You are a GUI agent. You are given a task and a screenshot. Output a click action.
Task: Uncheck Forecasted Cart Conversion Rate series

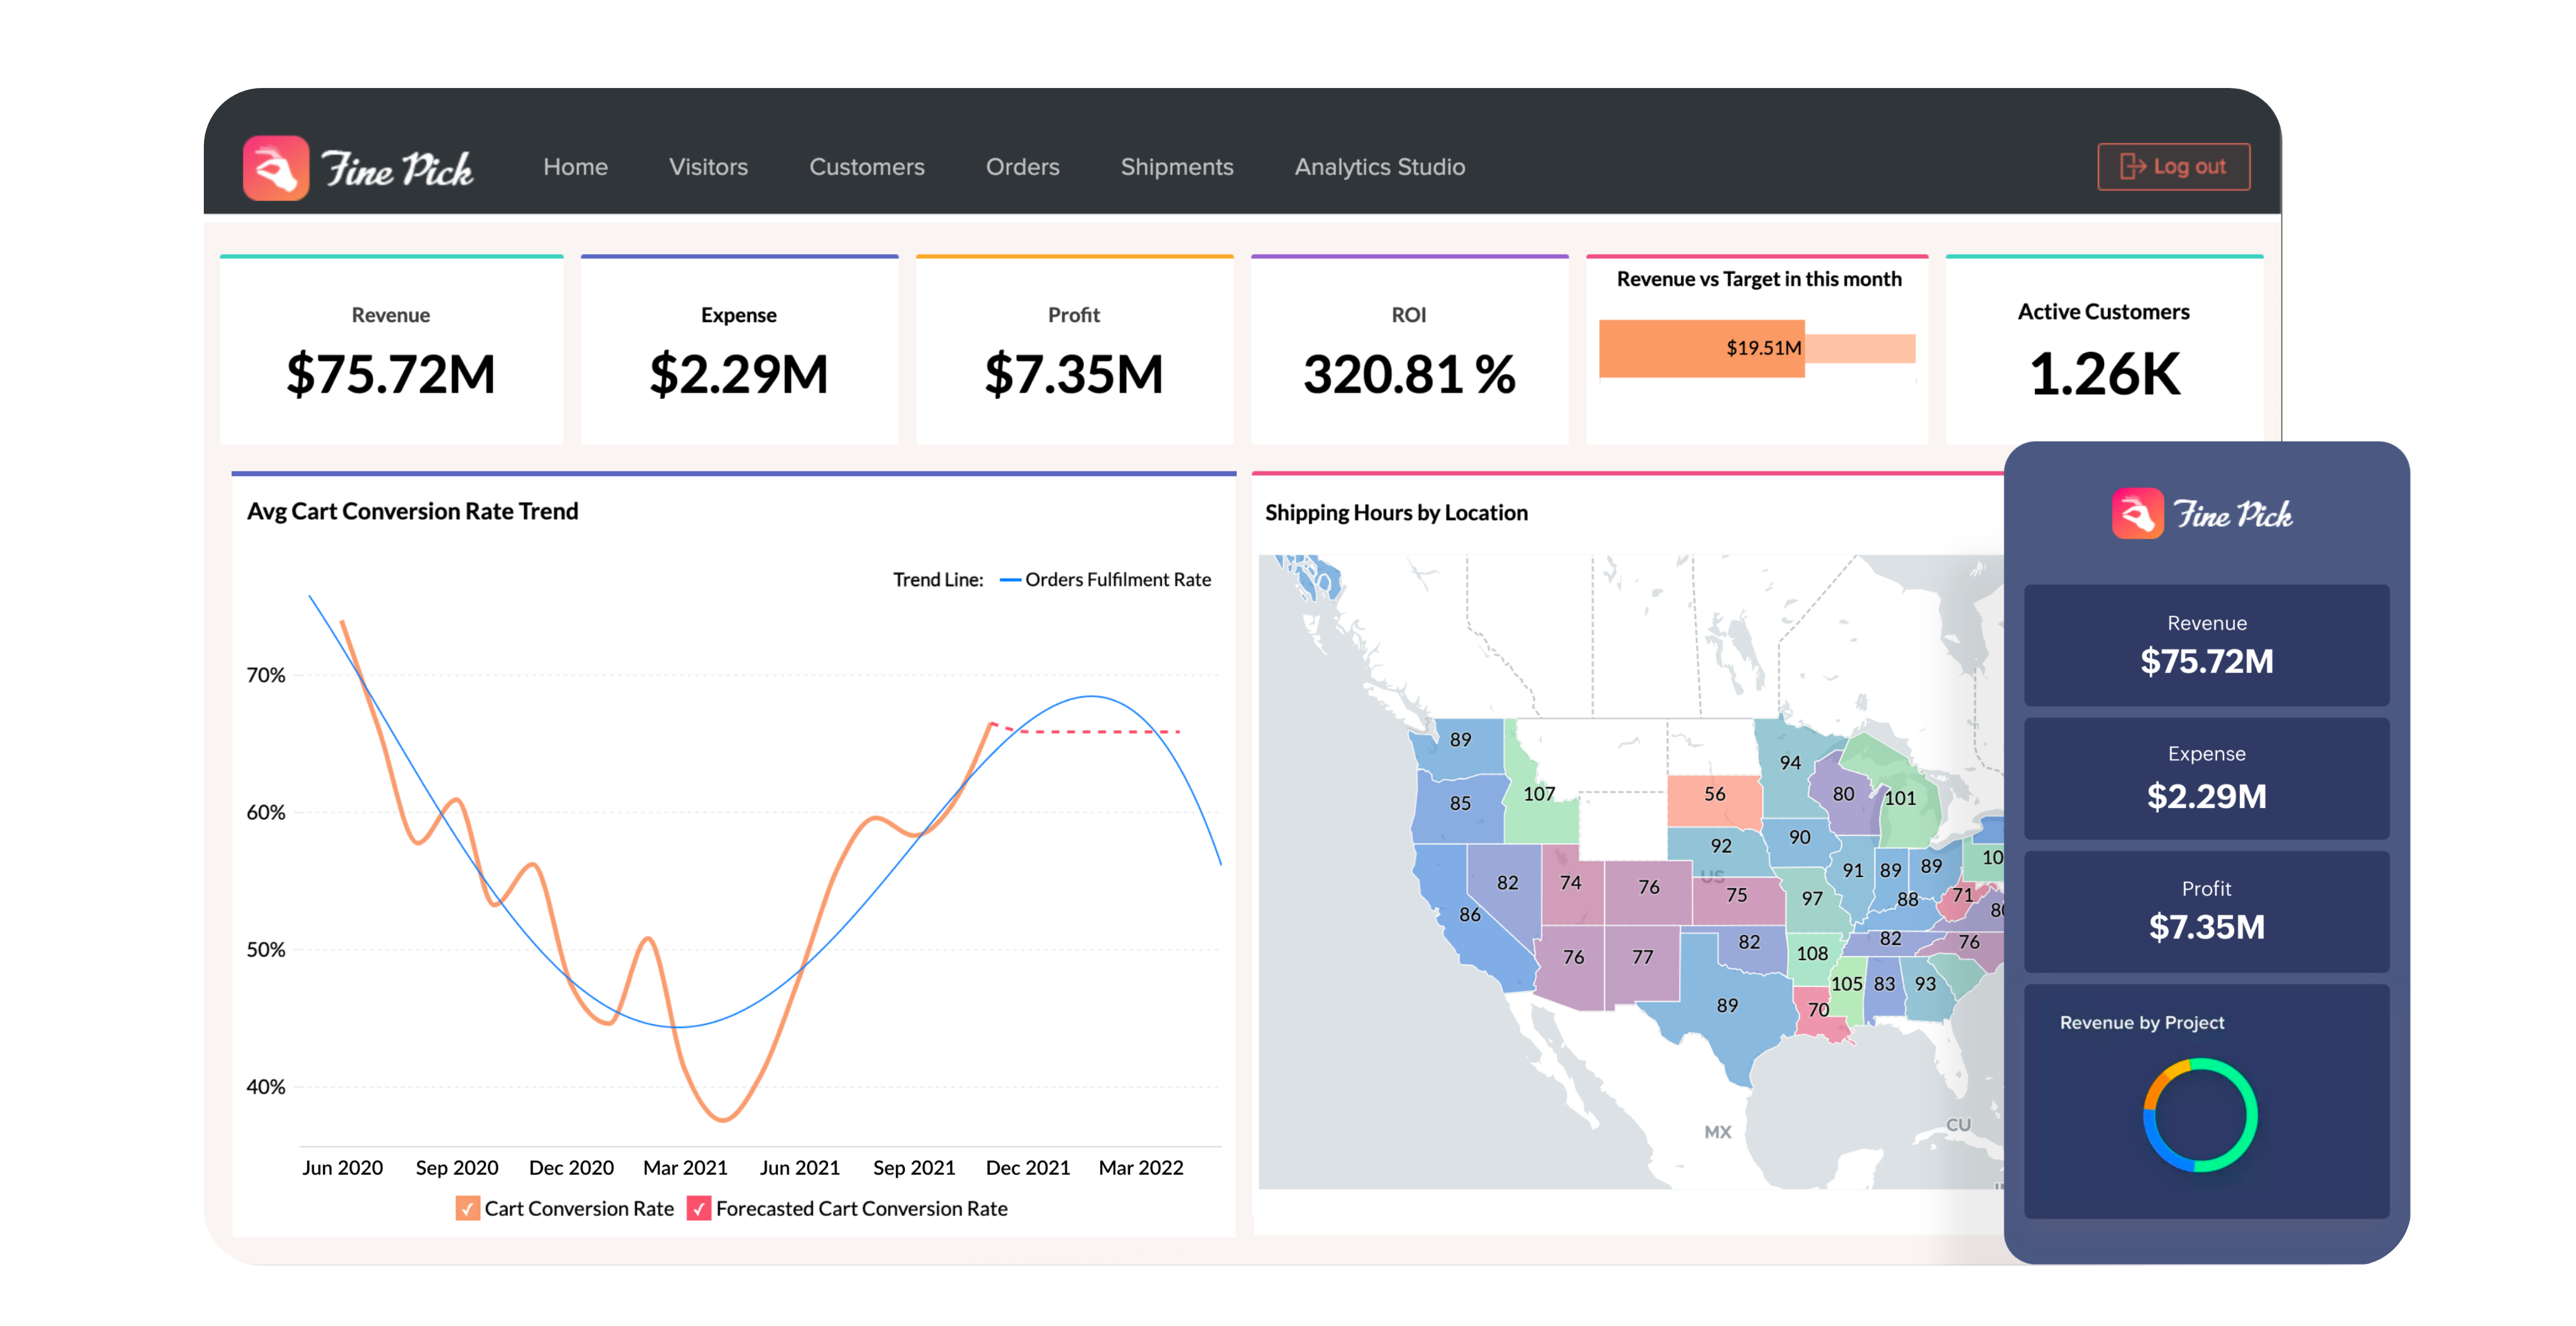(x=699, y=1208)
